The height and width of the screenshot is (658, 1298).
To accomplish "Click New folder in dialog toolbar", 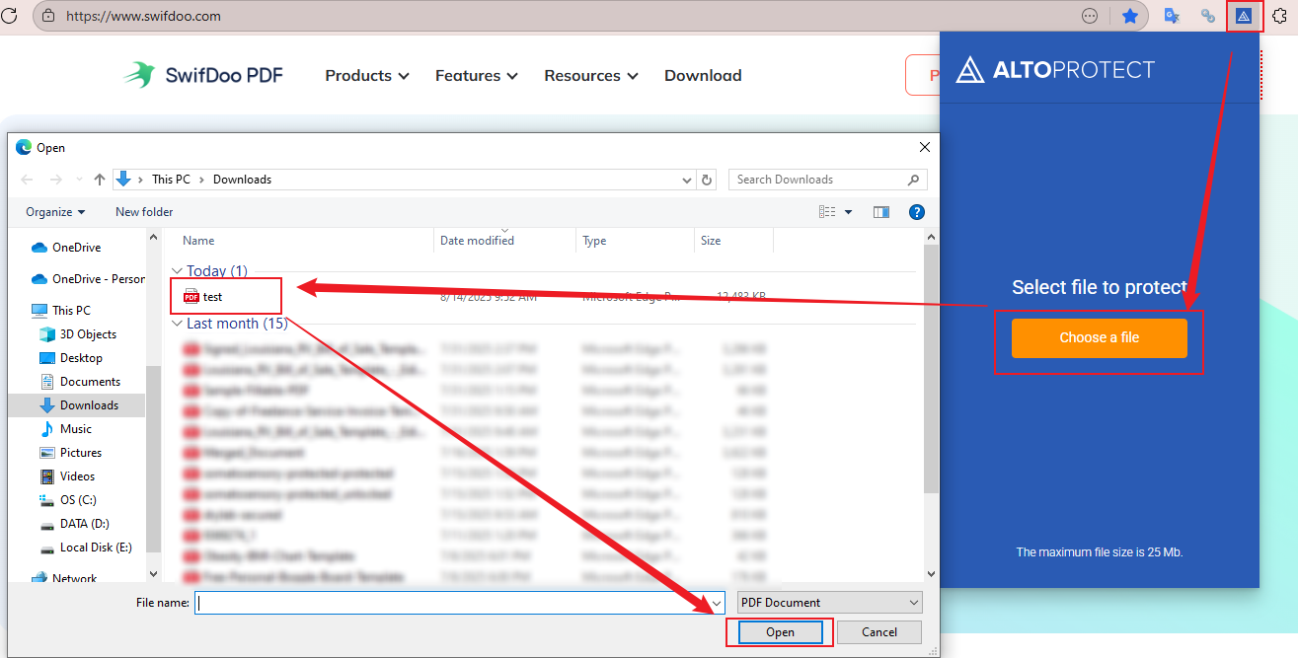I will pyautogui.click(x=144, y=212).
